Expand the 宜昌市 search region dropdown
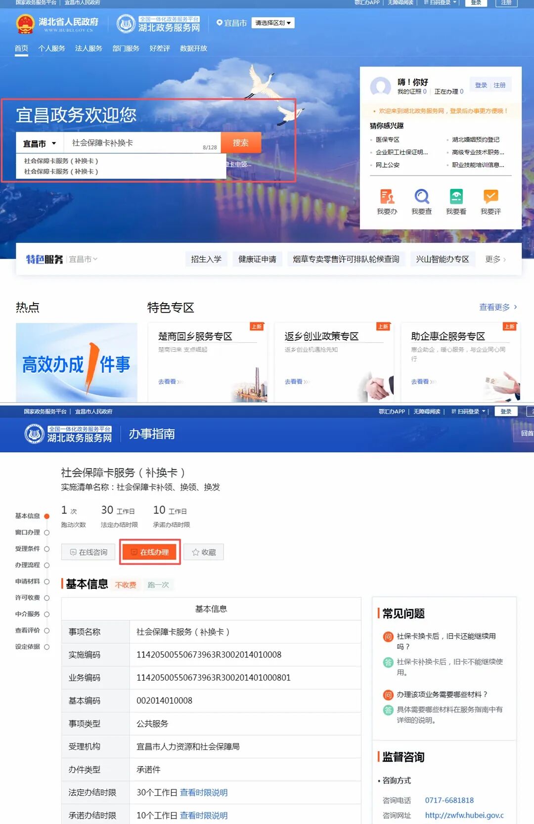The height and width of the screenshot is (824, 534). click(40, 143)
